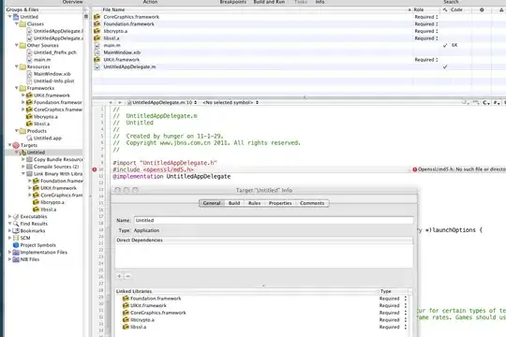Collapse the Classes group
506x337 pixels.
coord(17,23)
